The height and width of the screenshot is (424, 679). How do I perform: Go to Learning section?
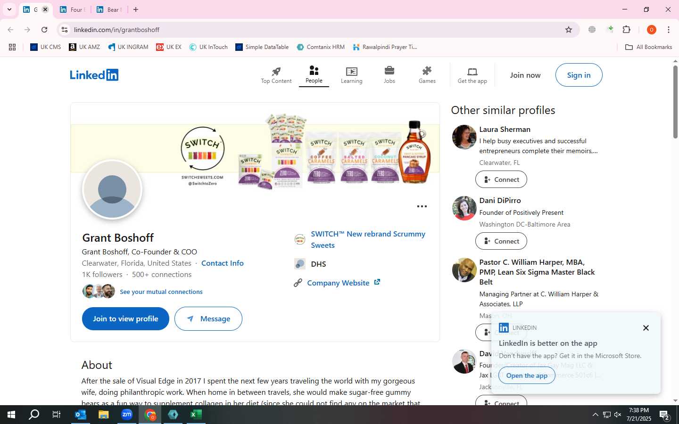[x=352, y=75]
